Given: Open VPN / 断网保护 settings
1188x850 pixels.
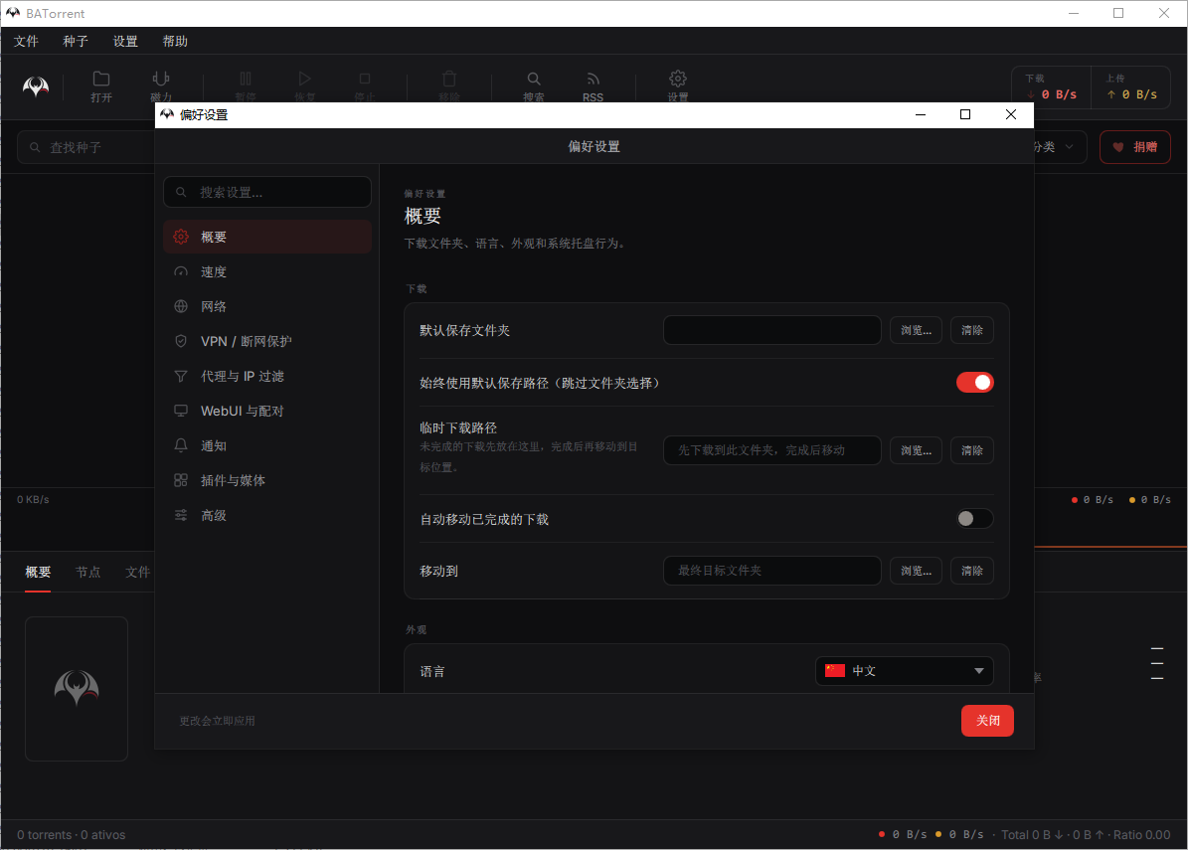Looking at the screenshot, I should (266, 342).
